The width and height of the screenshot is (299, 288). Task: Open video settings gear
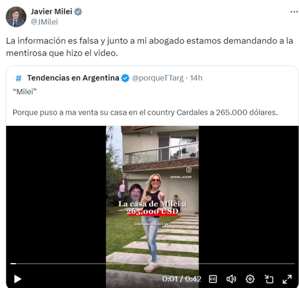[250, 279]
